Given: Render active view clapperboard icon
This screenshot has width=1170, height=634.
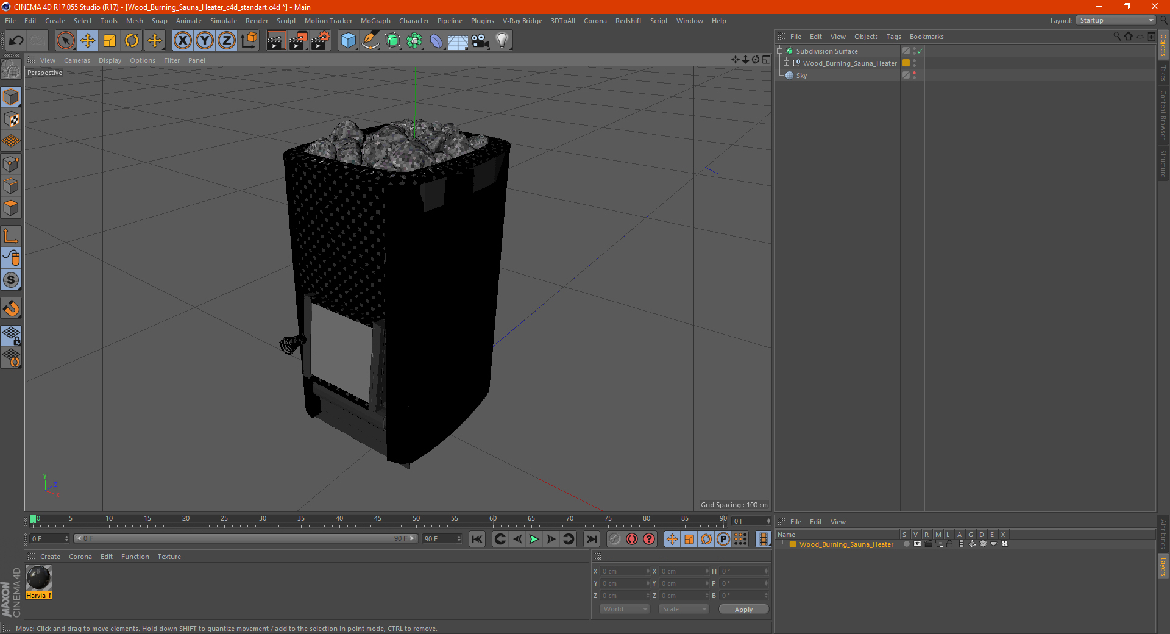Looking at the screenshot, I should click(x=275, y=41).
